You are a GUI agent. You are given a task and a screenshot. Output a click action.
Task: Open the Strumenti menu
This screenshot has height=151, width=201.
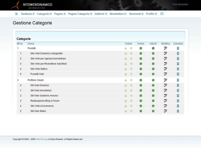(x=135, y=14)
